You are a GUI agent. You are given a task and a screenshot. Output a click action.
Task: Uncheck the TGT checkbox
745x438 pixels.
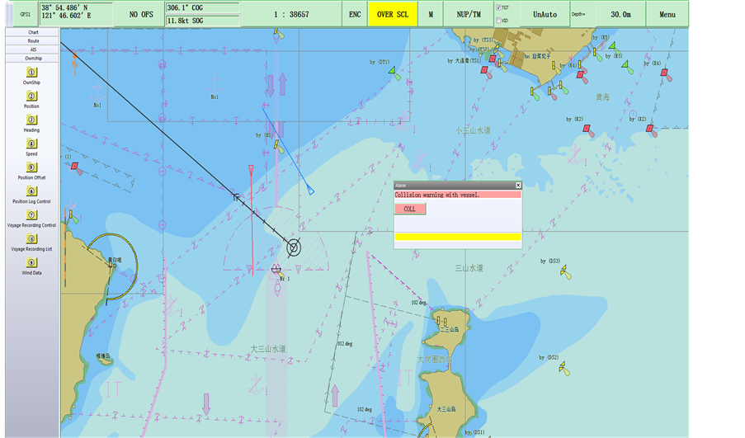(x=498, y=7)
